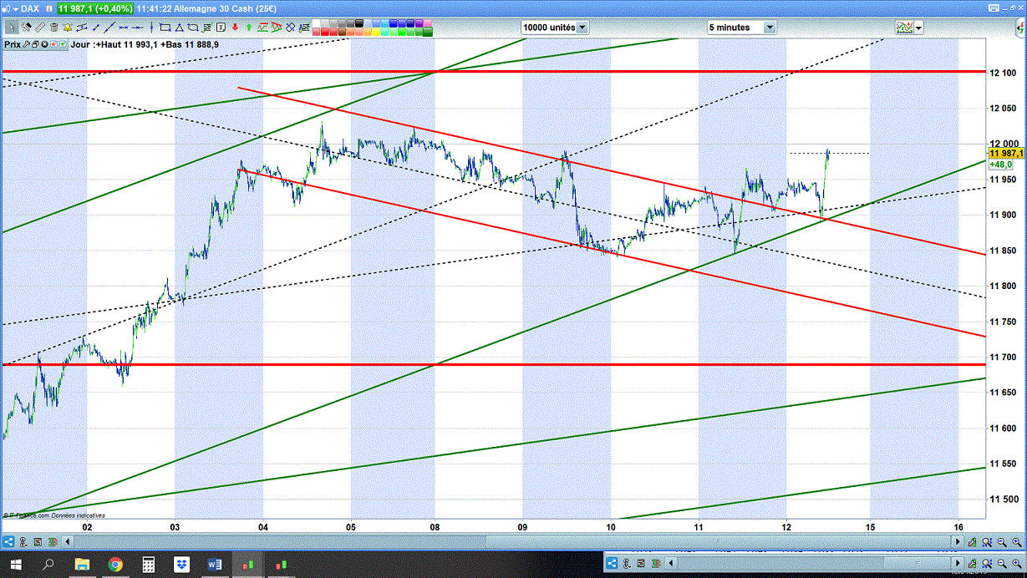This screenshot has height=578, width=1027.
Task: Select the vertical line tool
Action: point(151,28)
